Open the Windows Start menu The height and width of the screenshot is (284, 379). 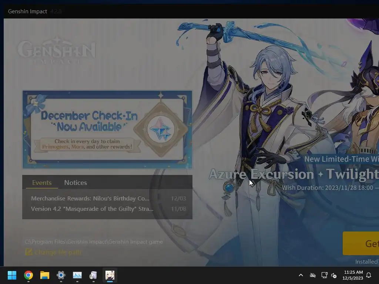click(x=12, y=275)
